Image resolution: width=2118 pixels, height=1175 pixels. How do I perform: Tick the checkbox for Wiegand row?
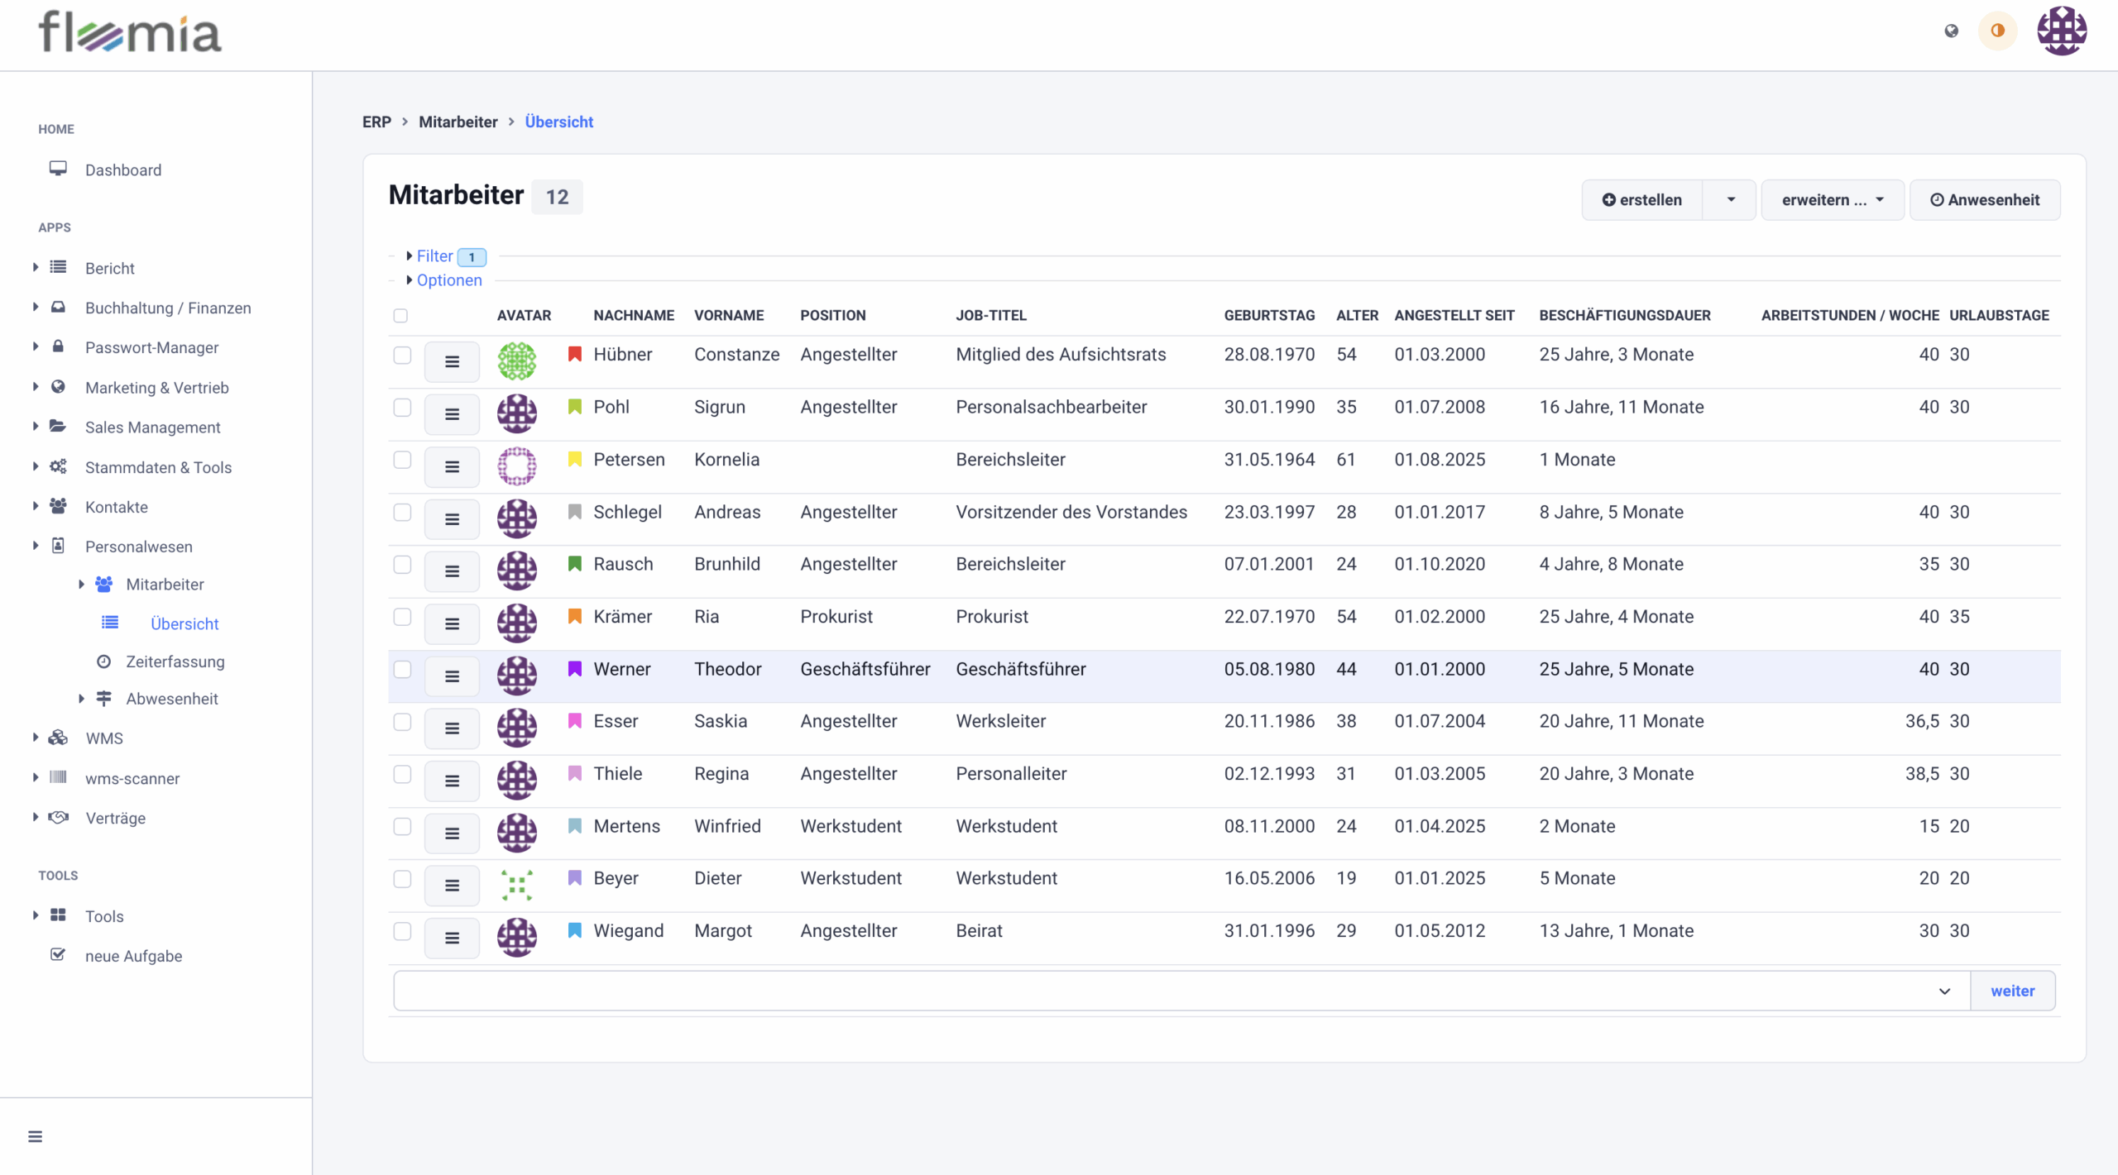click(402, 931)
